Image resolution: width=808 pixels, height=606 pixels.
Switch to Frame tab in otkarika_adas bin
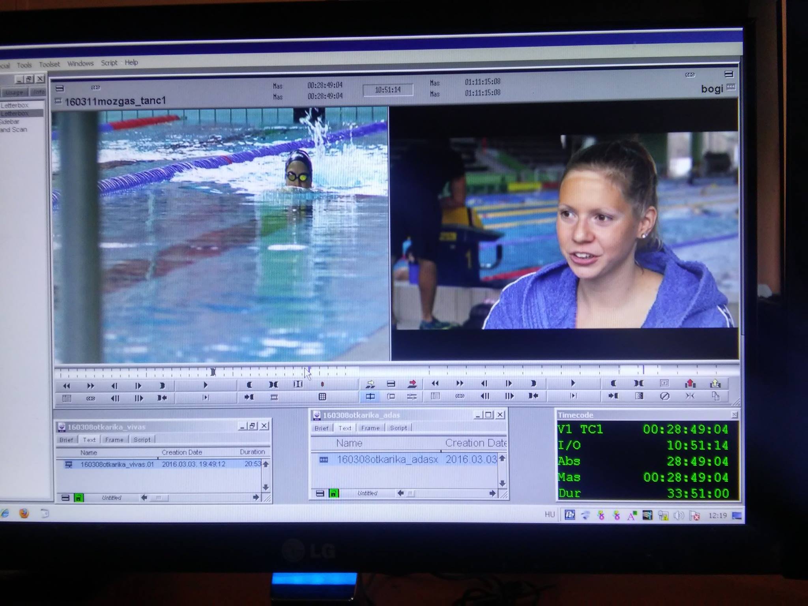point(370,428)
